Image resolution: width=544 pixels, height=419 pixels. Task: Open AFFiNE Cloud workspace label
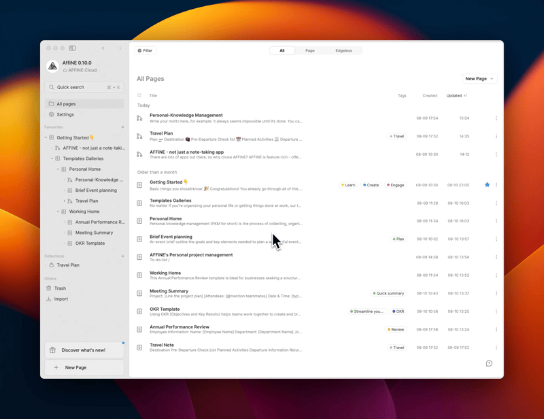click(x=80, y=70)
